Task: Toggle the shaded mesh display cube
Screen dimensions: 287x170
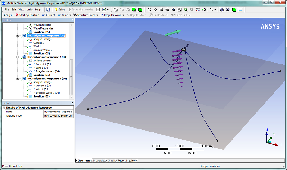Action: click(x=222, y=10)
